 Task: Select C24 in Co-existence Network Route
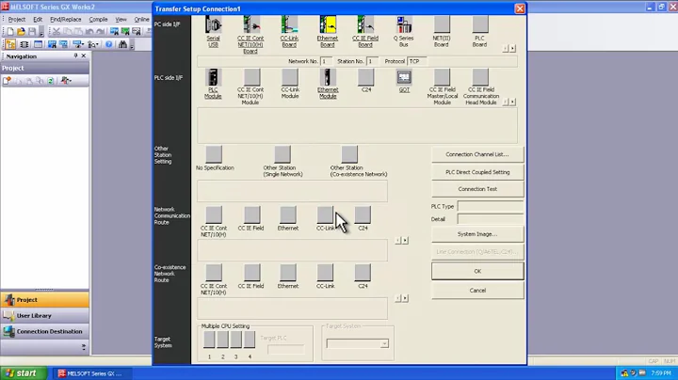(x=363, y=273)
